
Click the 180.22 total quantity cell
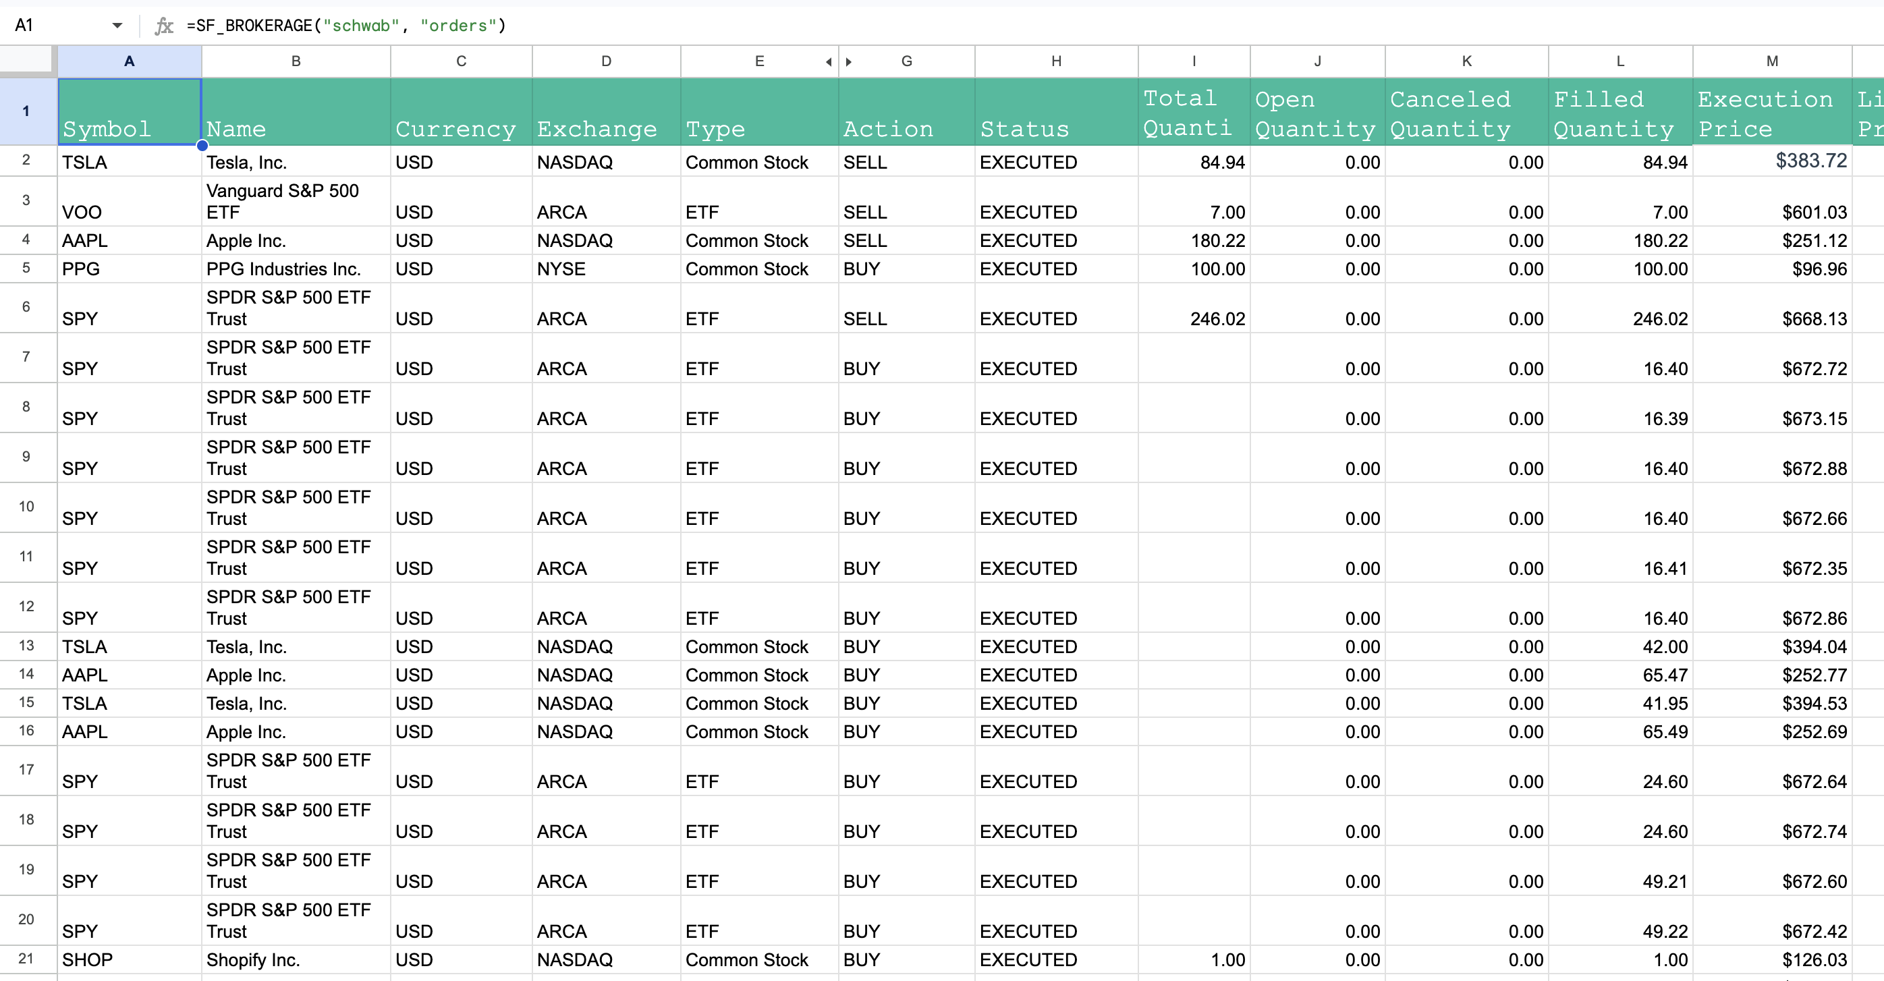tap(1194, 240)
